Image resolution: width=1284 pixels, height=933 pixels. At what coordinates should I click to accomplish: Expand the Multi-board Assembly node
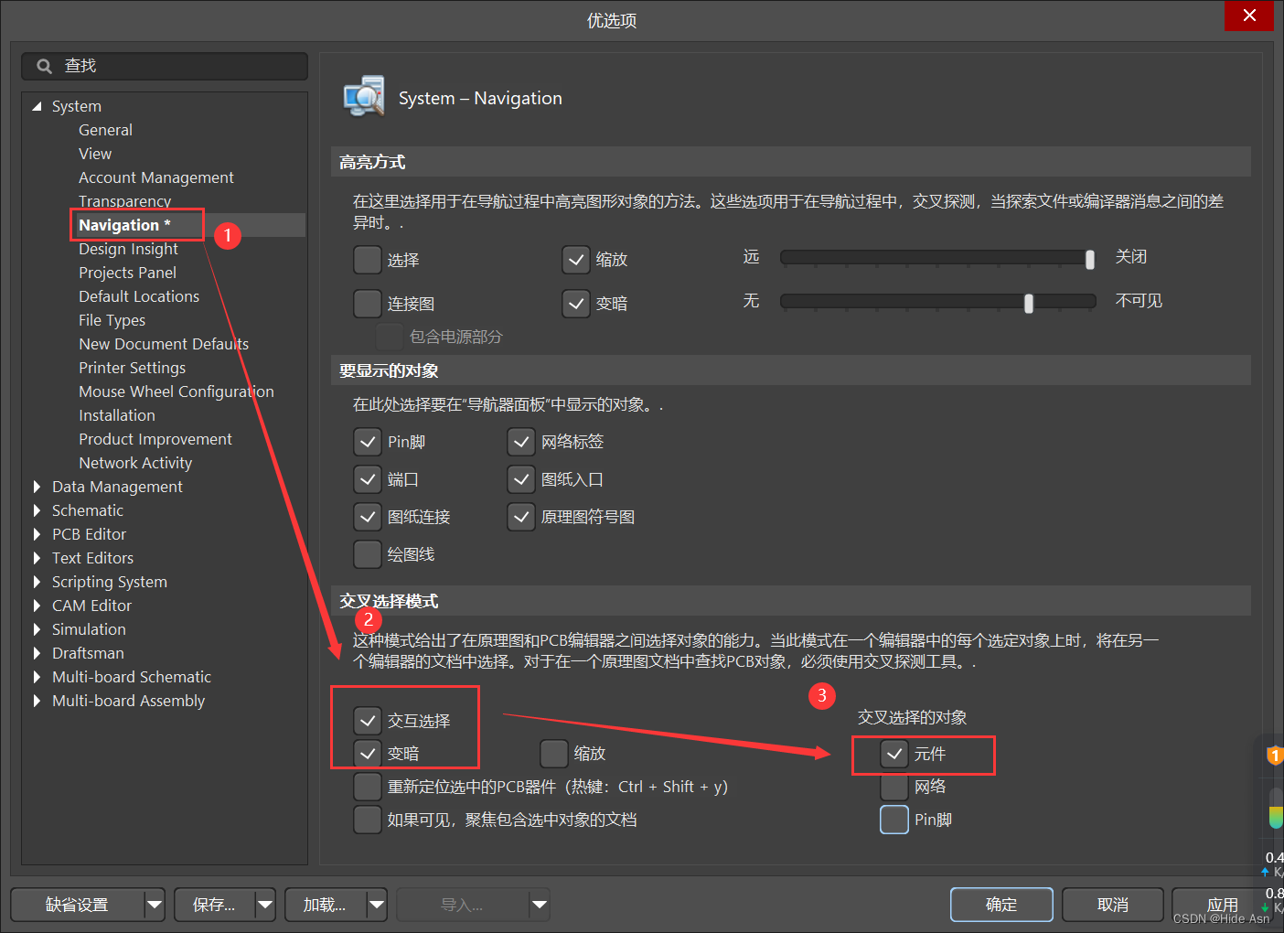pyautogui.click(x=37, y=701)
